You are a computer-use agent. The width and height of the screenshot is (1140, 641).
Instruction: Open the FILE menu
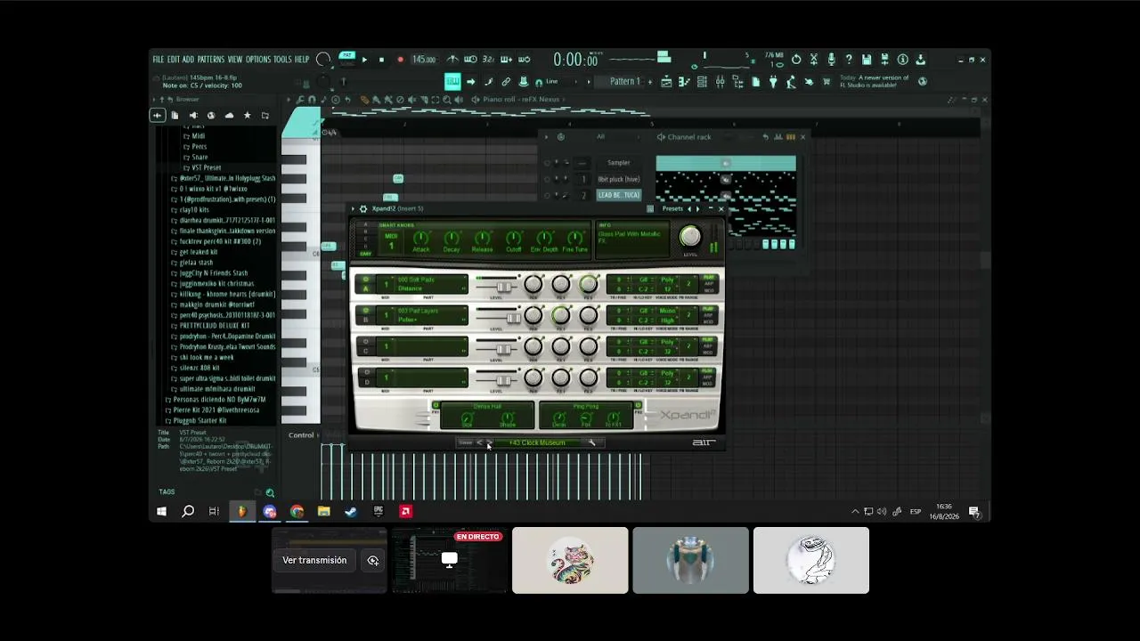click(159, 60)
